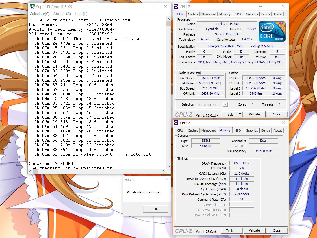317x238 pixels.
Task: Click Tools button in upper CPU-Z
Action: click(x=229, y=114)
